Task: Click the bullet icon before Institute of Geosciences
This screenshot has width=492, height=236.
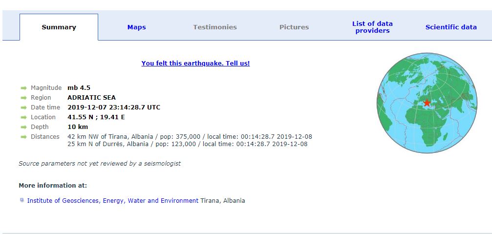Action: tap(22, 200)
